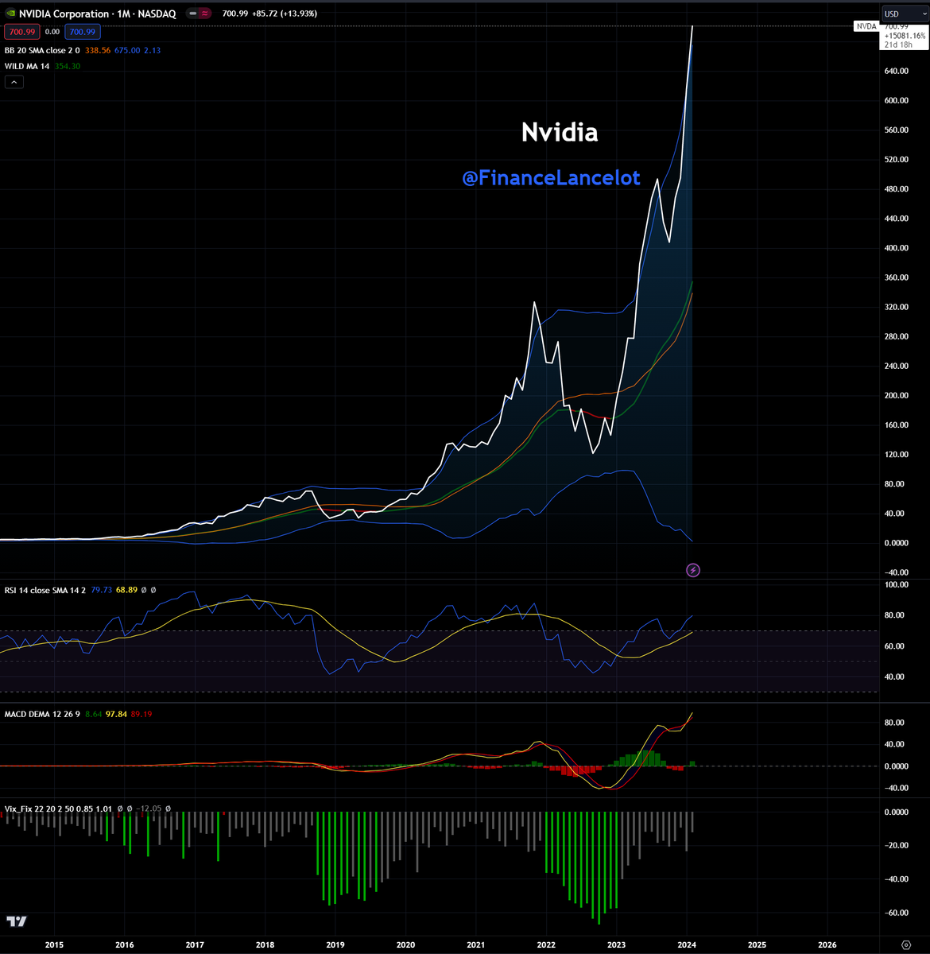Select the WILD MA 14 indicator legend
Viewport: 930px width, 954px height.
pos(27,66)
